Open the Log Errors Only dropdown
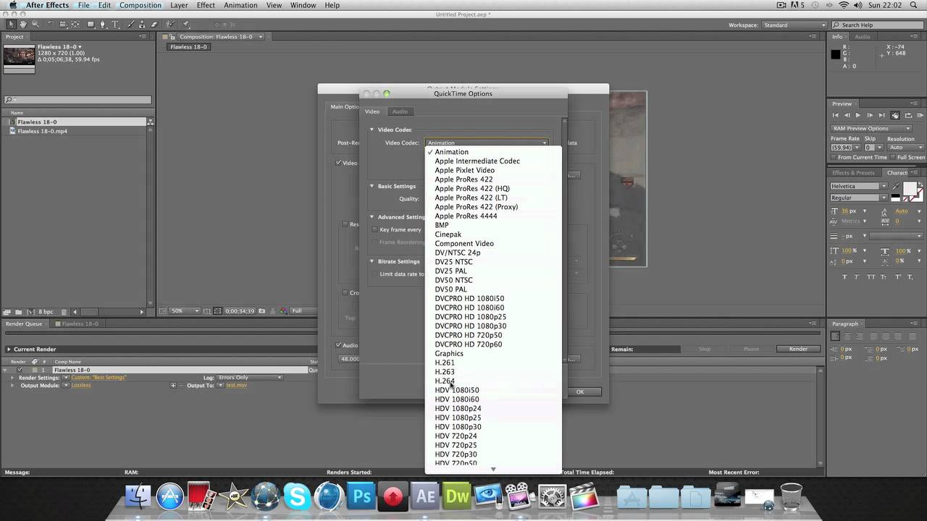927x521 pixels. click(249, 378)
